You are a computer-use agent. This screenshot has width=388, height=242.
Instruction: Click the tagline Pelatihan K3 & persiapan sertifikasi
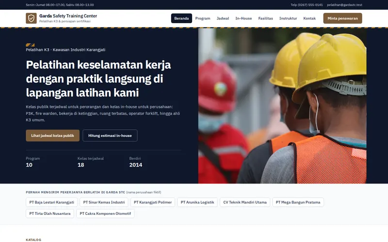(x=65, y=21)
